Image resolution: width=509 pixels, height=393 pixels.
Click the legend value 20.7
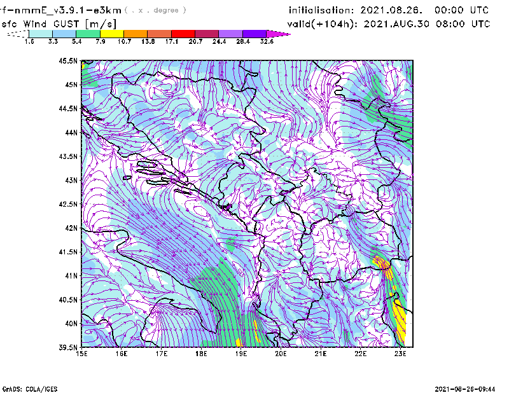point(195,41)
